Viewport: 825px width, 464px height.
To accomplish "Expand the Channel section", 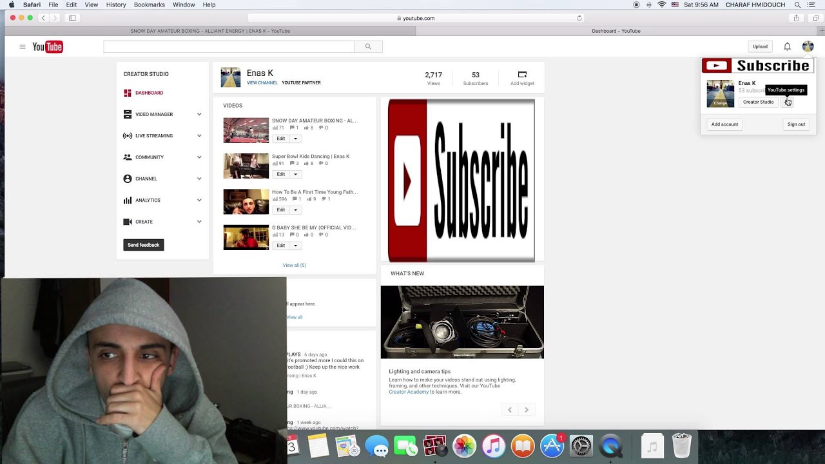I will tap(199, 179).
